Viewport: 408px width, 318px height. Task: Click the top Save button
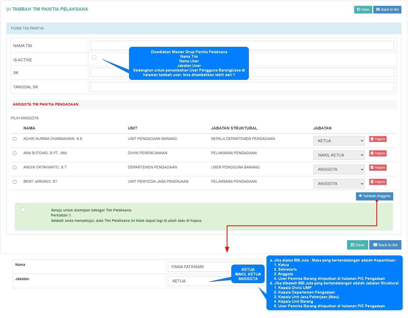coord(363,10)
